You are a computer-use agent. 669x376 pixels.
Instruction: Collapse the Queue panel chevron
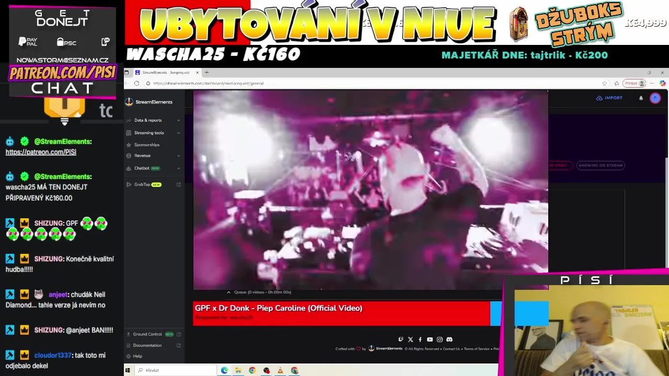pos(228,292)
